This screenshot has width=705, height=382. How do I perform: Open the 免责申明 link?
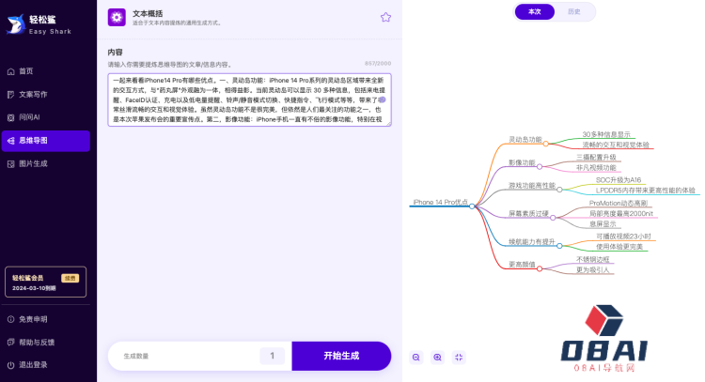[x=33, y=319]
